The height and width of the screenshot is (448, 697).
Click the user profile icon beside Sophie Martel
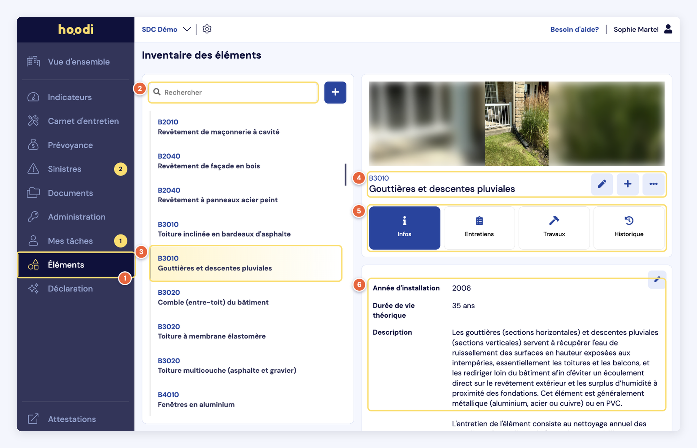tap(668, 29)
